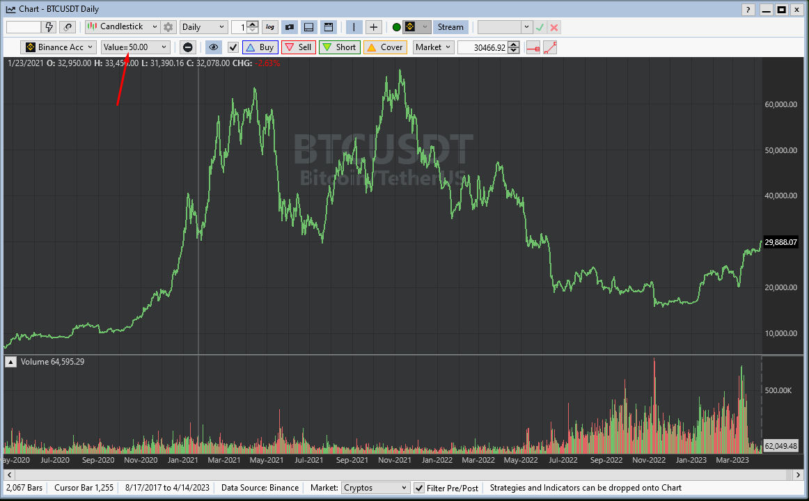Screen dimensions: 809x501
Task: Click the lightning bolt icon beside symbol box
Action: [49, 27]
